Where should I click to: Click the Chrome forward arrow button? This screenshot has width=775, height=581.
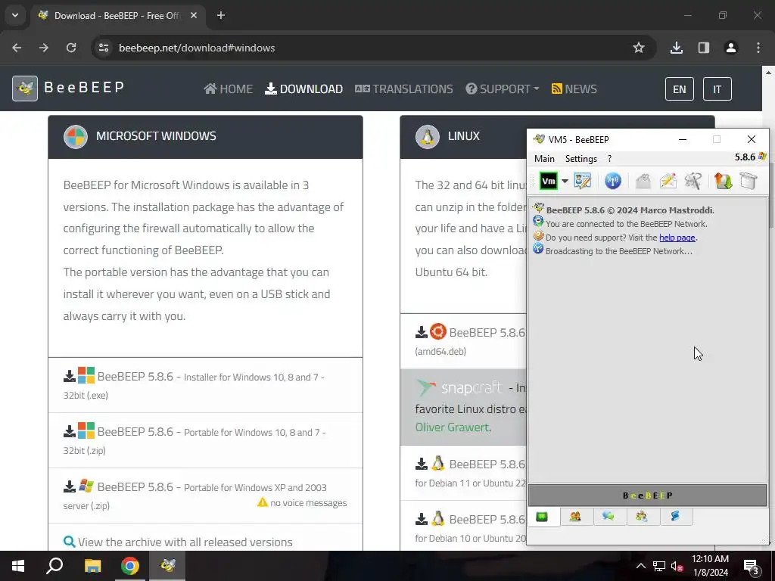tap(44, 48)
